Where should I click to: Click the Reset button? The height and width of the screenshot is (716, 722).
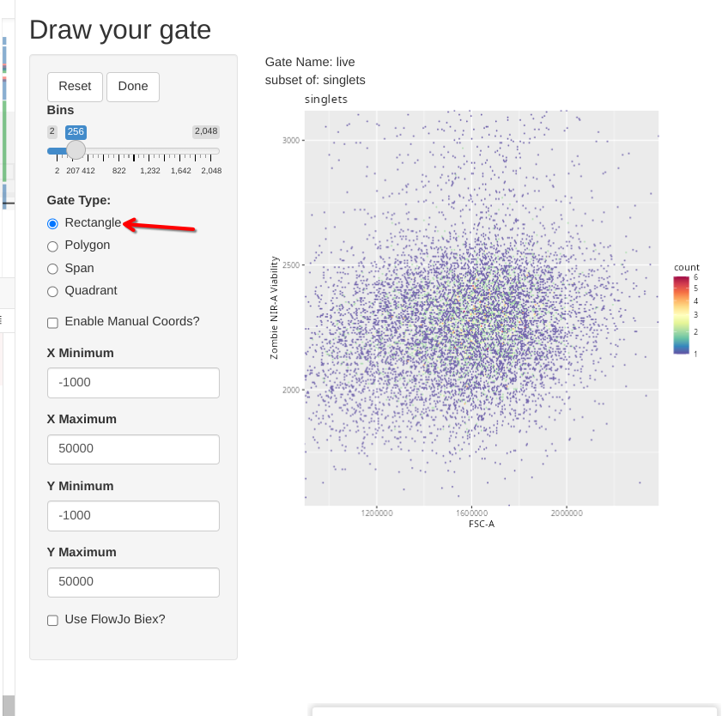(75, 87)
